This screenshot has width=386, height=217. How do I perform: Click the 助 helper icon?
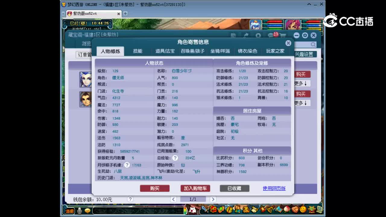pos(233,35)
